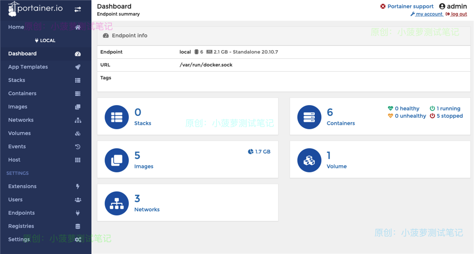Click the Networks sitemap icon in sidebar
Image resolution: width=474 pixels, height=254 pixels.
[78, 120]
